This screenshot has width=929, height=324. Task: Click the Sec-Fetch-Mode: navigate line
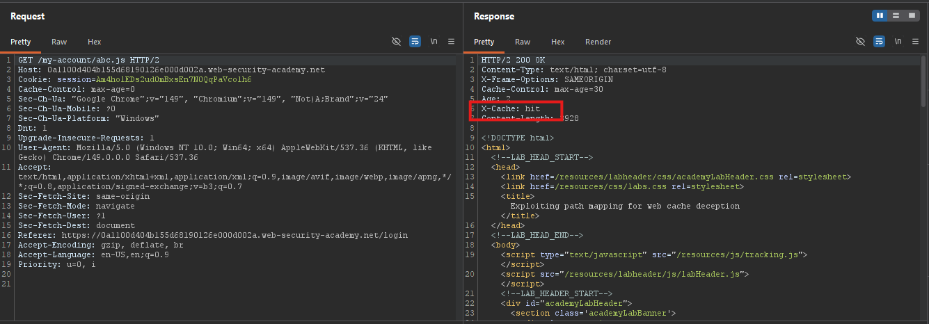pyautogui.click(x=77, y=206)
